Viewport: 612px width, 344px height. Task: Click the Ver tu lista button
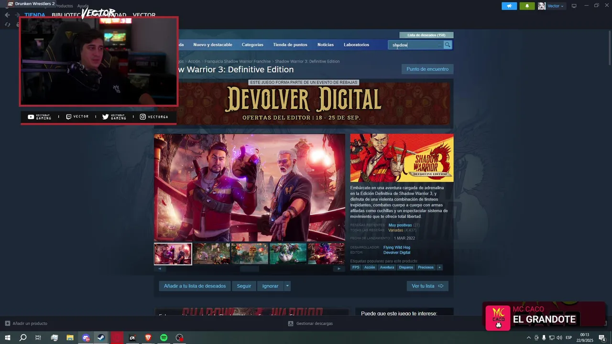[427, 286]
